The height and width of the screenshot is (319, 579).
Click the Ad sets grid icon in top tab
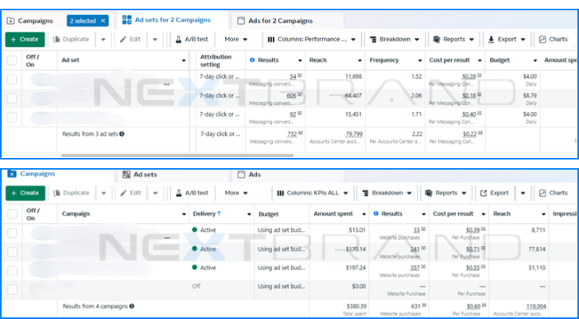(127, 19)
